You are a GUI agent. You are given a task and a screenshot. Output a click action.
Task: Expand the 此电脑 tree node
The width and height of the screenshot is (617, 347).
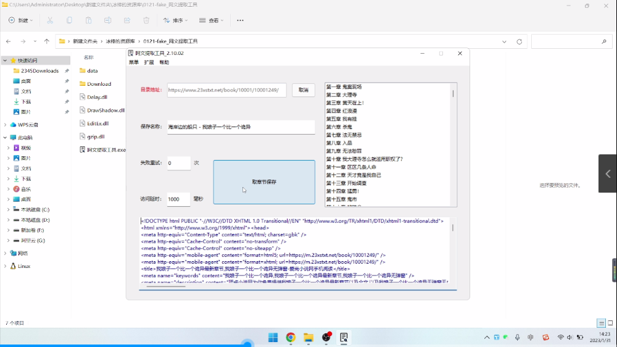[x=6, y=138]
